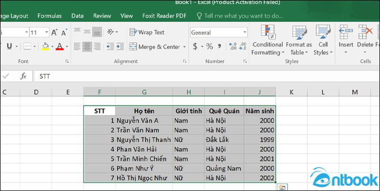Screen dimensions: 380x191
Task: Click Tell me what you want to do
Action: tap(240, 16)
